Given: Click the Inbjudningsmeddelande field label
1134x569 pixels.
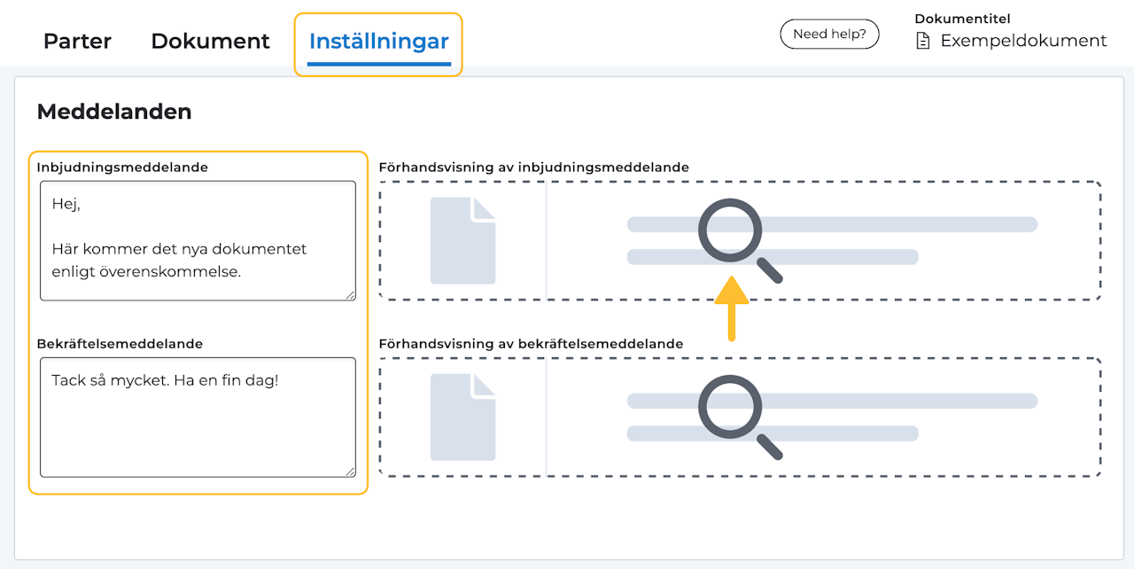Looking at the screenshot, I should coord(122,167).
